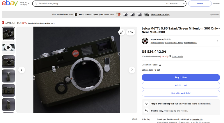This screenshot has height=123, width=224.
Task: Click the red coupon tag icon
Action: 3,23
